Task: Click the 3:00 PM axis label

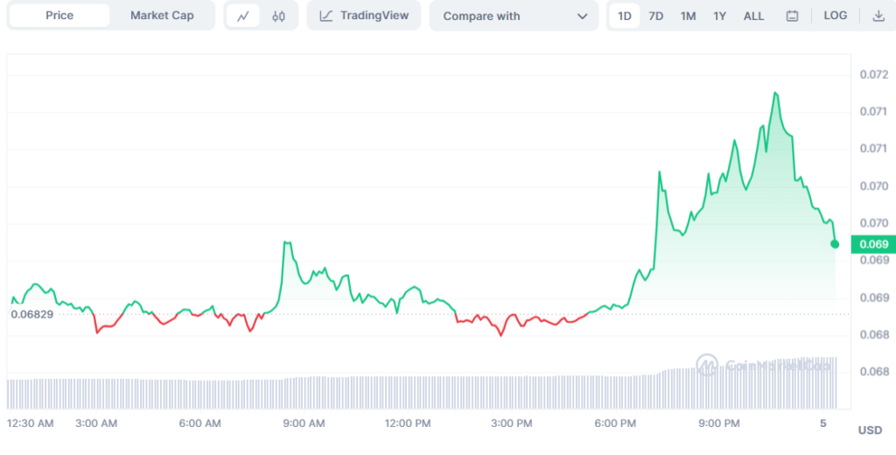Action: point(511,423)
